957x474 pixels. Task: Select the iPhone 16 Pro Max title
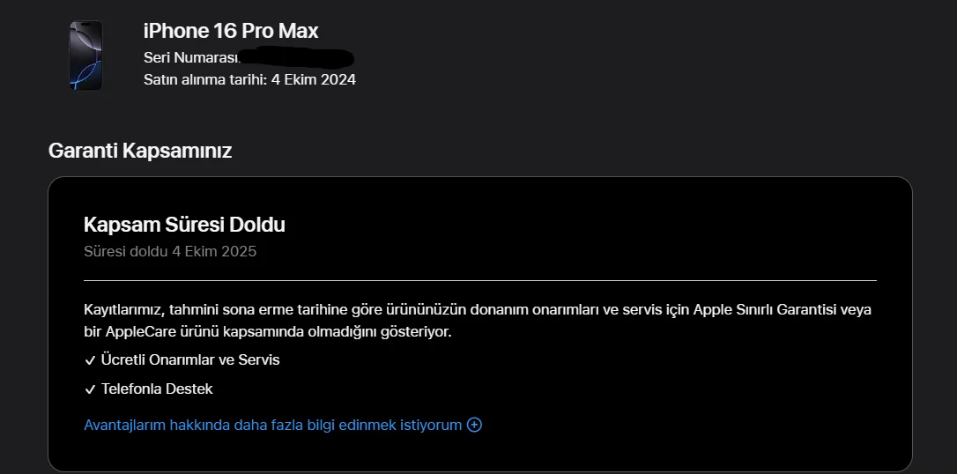[231, 31]
